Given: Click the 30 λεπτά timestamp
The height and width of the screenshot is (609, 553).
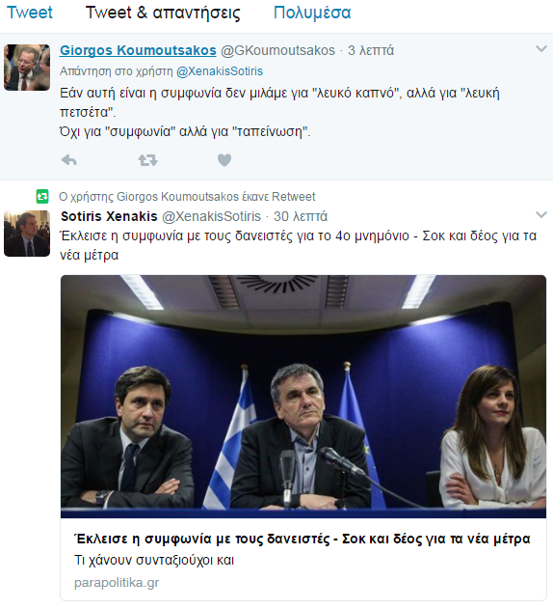Looking at the screenshot, I should pyautogui.click(x=301, y=216).
